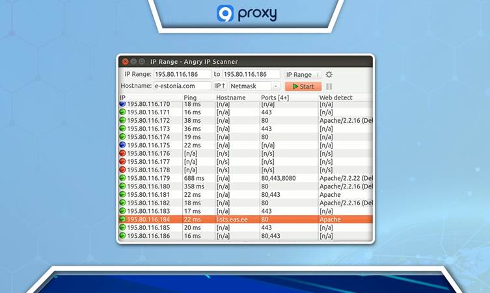
Task: Open preferences with the gear icon
Action: (329, 75)
